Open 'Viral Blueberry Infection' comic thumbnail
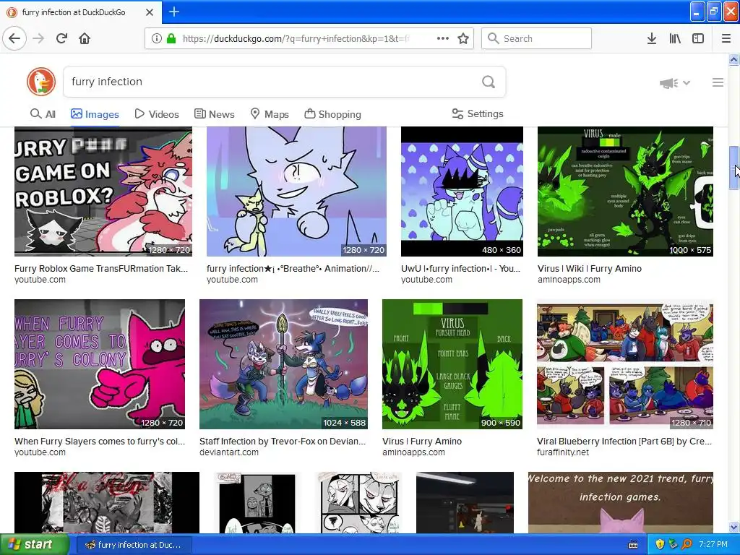Viewport: 740px width, 555px height. pyautogui.click(x=625, y=364)
